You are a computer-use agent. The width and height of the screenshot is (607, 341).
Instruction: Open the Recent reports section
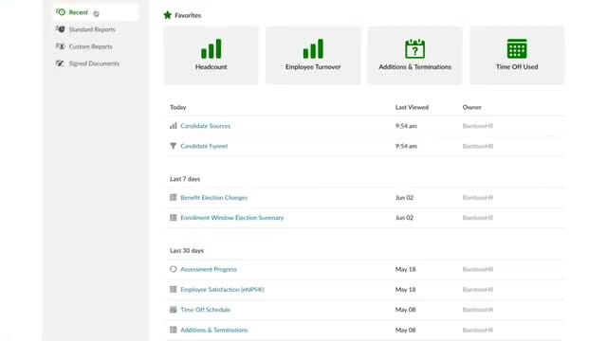pyautogui.click(x=96, y=12)
